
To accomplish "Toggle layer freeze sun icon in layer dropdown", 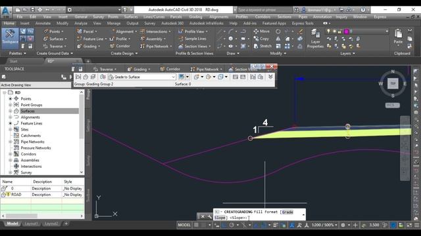I will (x=334, y=31).
